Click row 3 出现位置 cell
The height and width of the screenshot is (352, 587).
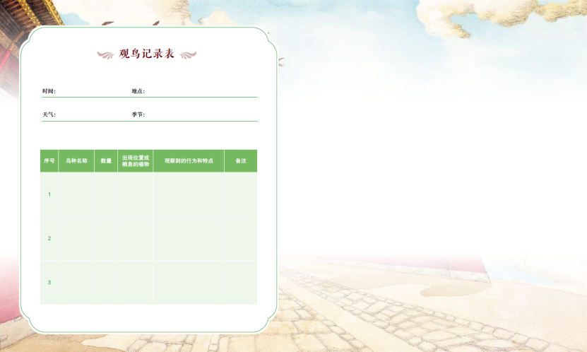[136, 282]
